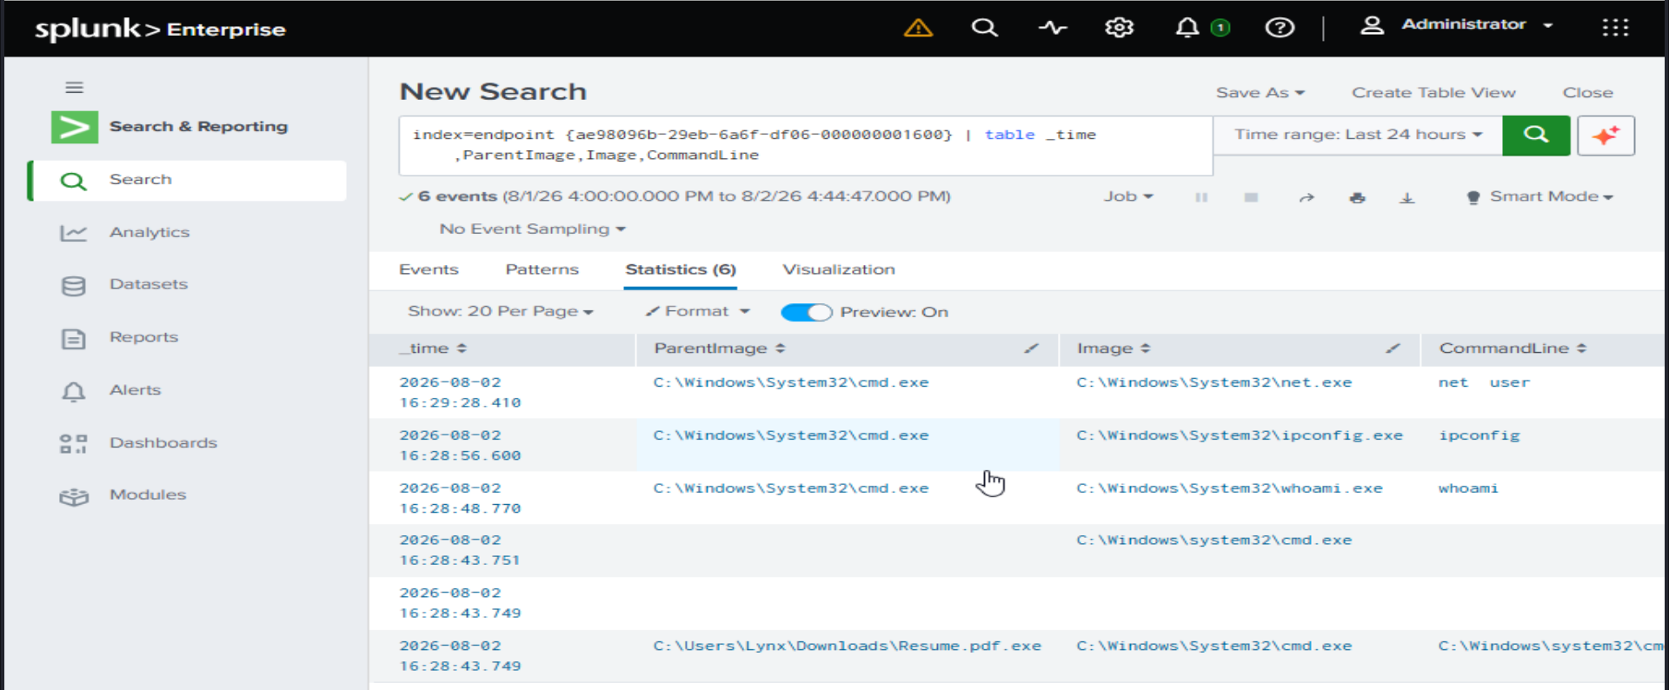Open Datasets in the sidebar
This screenshot has width=1669, height=690.
point(149,284)
